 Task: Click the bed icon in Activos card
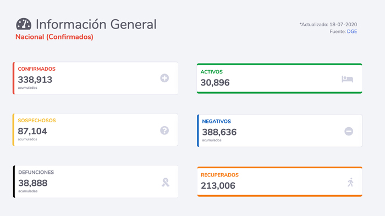(x=348, y=79)
